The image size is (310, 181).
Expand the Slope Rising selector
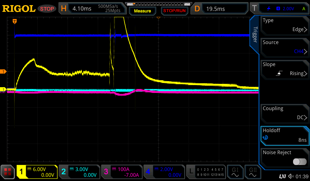click(x=284, y=69)
